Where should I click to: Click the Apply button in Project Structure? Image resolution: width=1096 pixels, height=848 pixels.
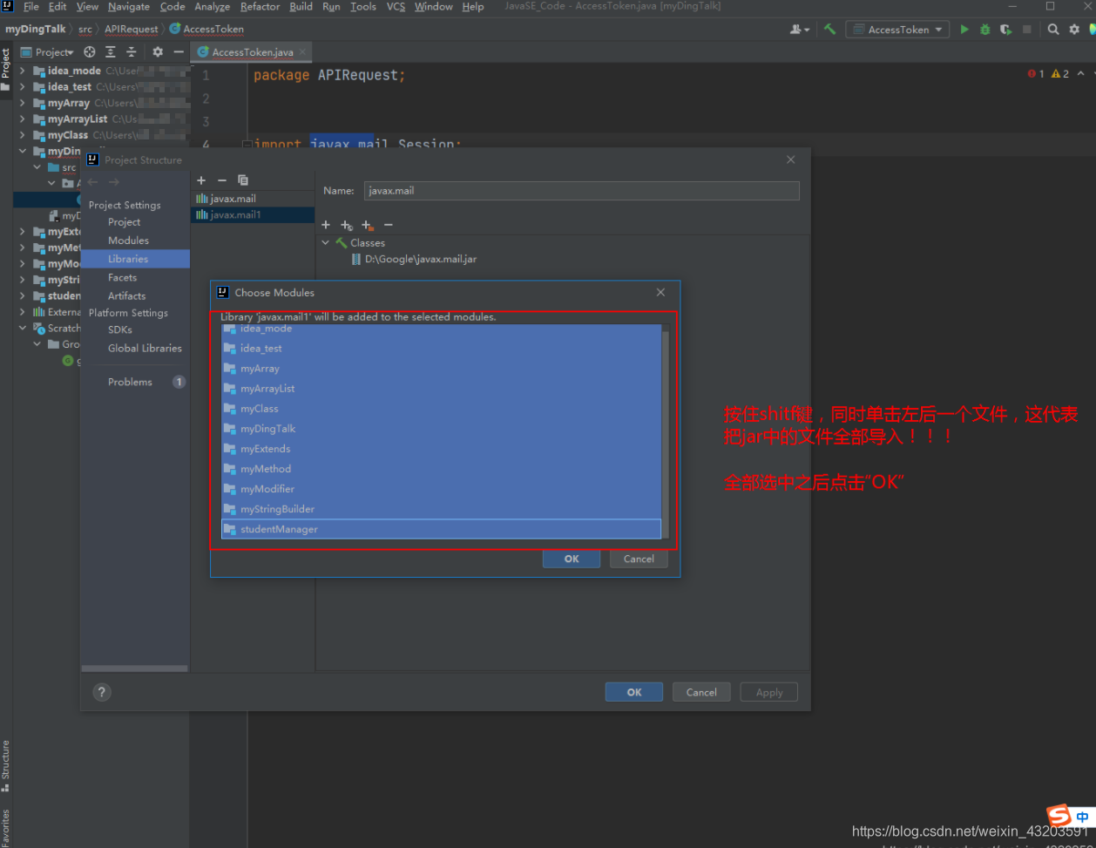[x=769, y=692]
